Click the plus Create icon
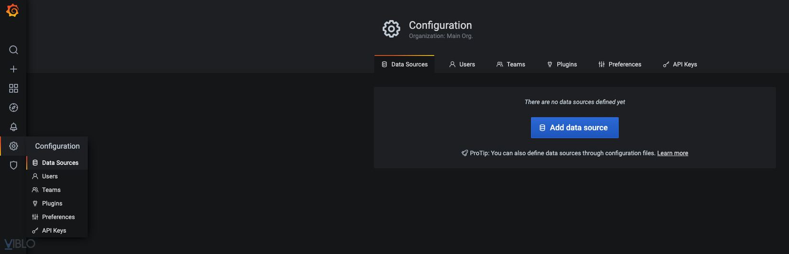The image size is (789, 254). [x=13, y=69]
